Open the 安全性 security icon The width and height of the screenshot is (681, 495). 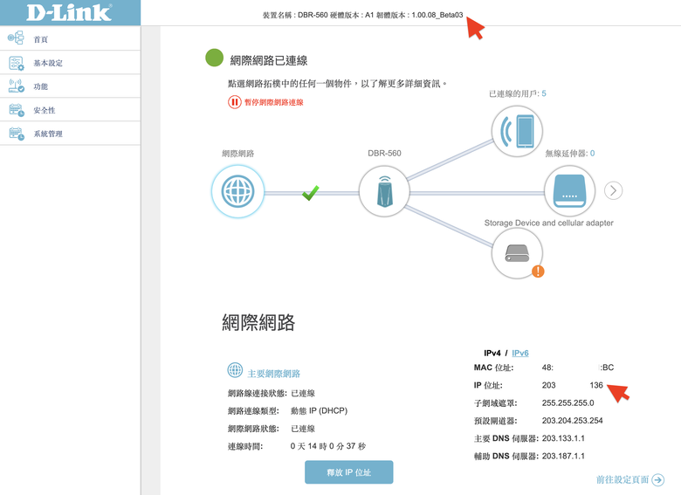pos(17,110)
